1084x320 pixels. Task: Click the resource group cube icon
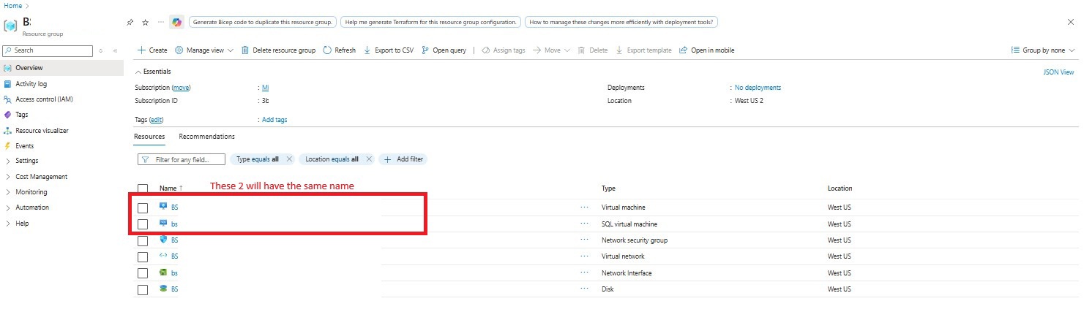pos(10,26)
